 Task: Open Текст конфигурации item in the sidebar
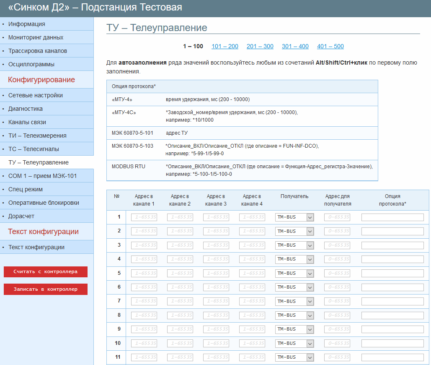pos(36,247)
